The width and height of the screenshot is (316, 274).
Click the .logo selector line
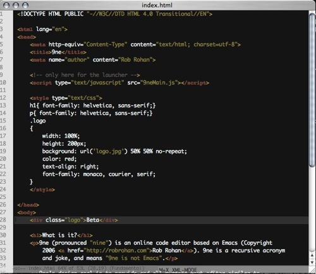pyautogui.click(x=38, y=121)
